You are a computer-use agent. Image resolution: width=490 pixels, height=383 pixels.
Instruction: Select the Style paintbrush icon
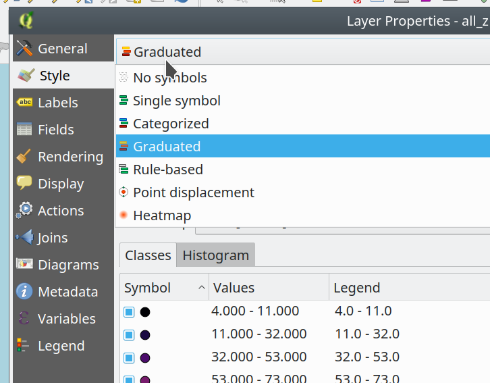pyautogui.click(x=26, y=76)
